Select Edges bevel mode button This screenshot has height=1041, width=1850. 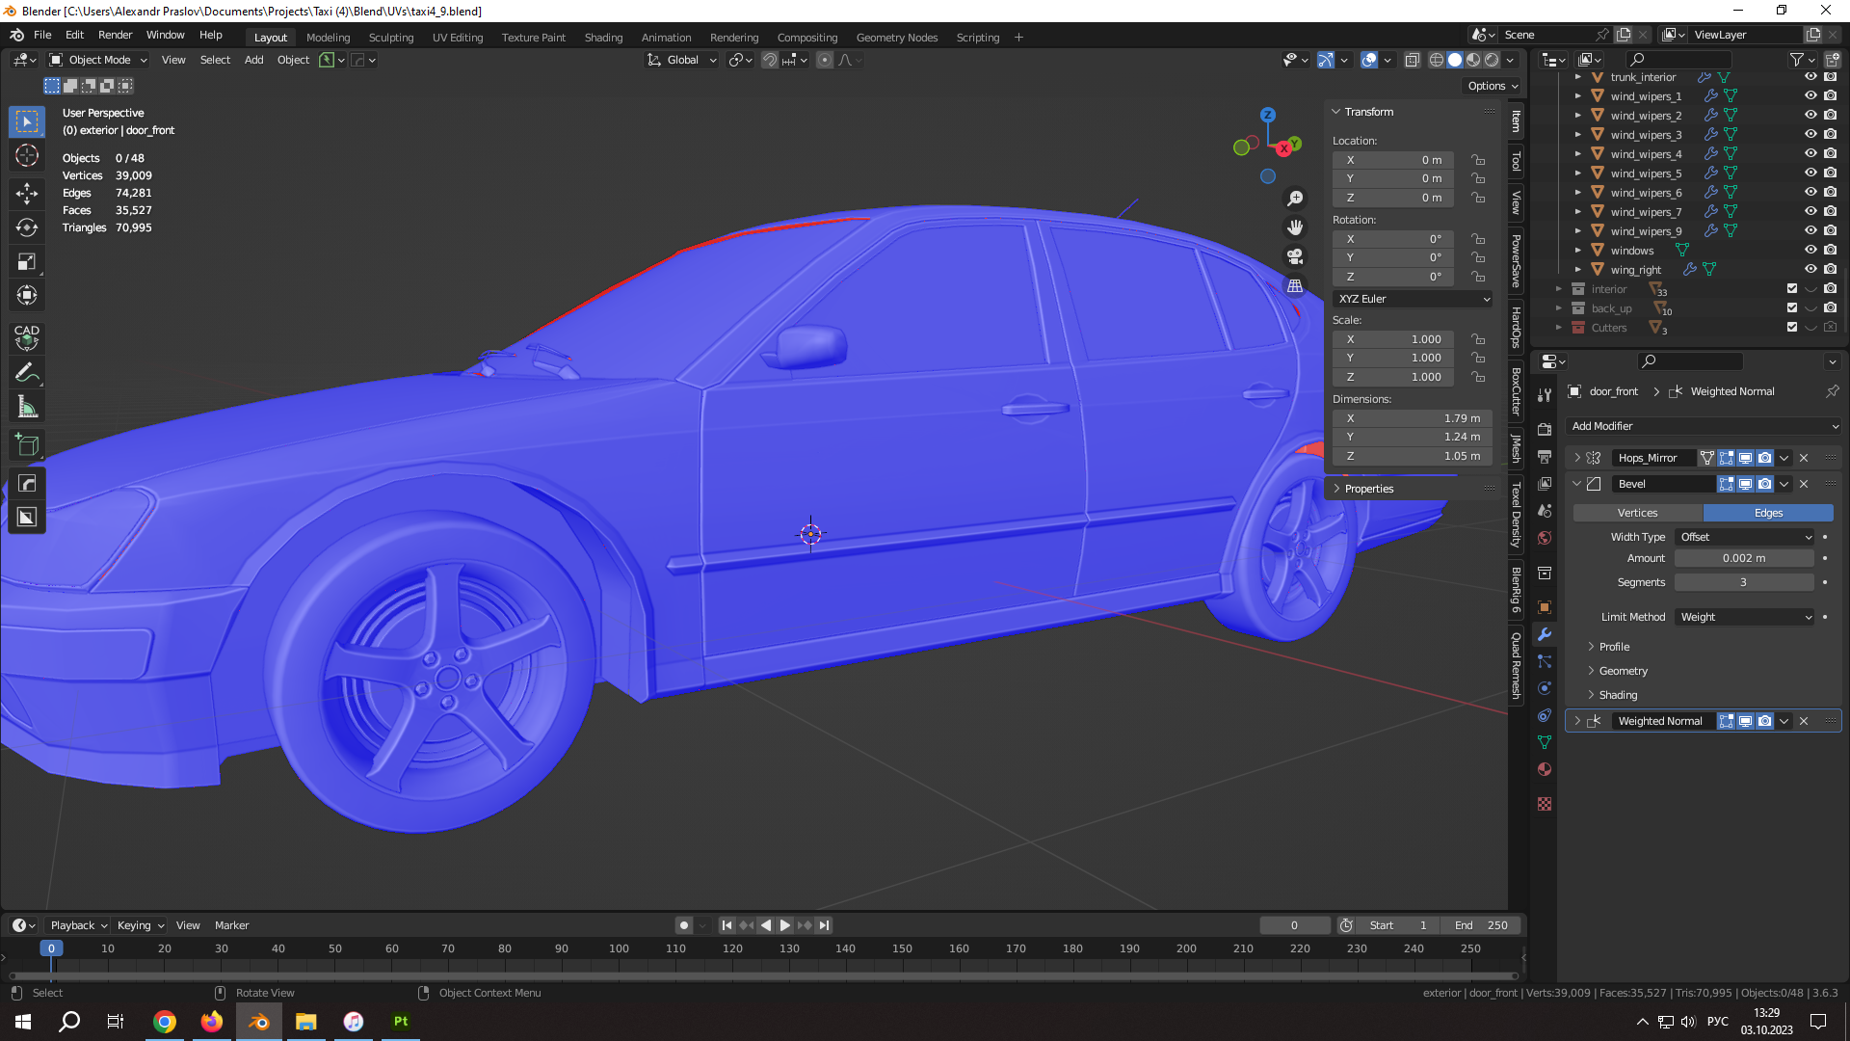pyautogui.click(x=1768, y=513)
